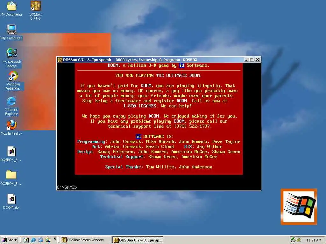The image size is (326, 244).
Task: Click the 'Design:' credits label
Action: 86,152
